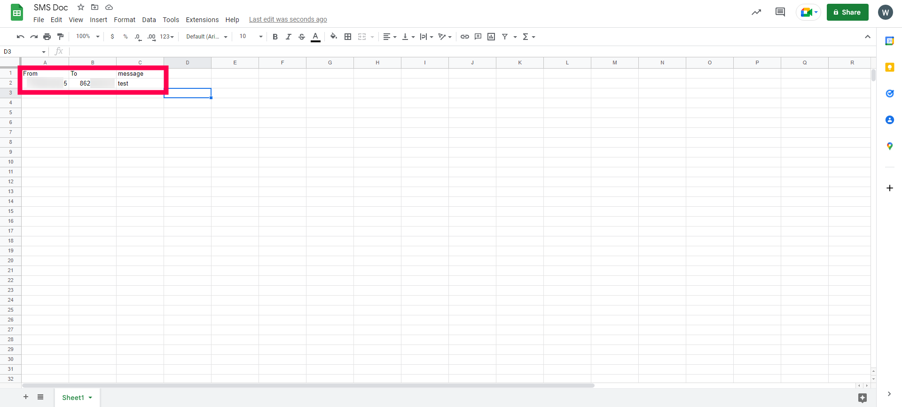Open Calendar in the side panel
This screenshot has width=902, height=407.
pyautogui.click(x=889, y=41)
